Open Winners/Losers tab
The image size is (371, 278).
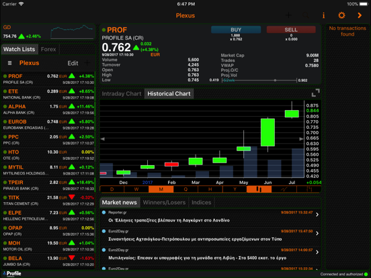(x=164, y=203)
